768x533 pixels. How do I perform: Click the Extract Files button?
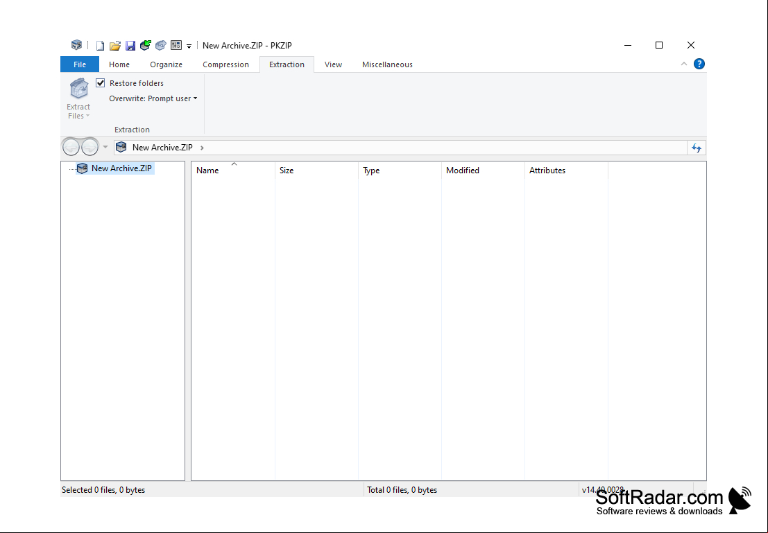(78, 98)
